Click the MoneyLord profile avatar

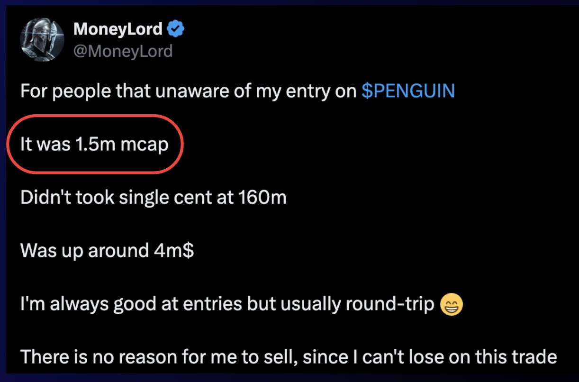pos(42,41)
